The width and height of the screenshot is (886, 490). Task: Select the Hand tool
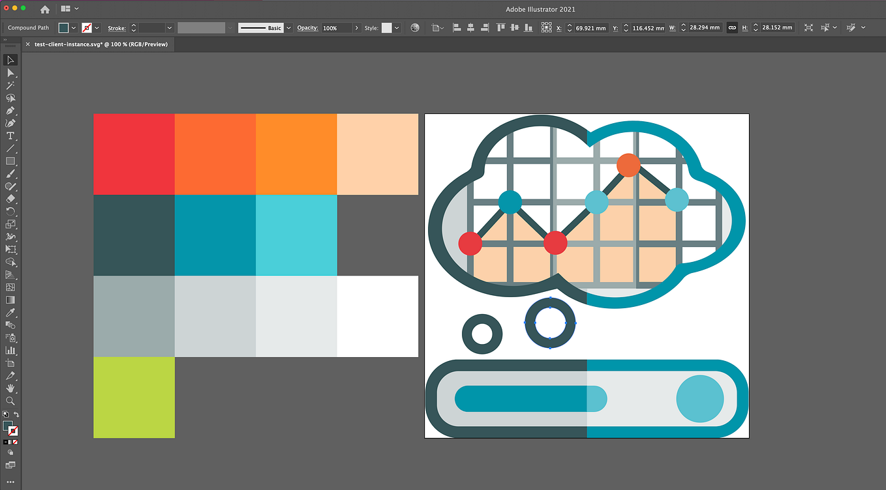(10, 388)
